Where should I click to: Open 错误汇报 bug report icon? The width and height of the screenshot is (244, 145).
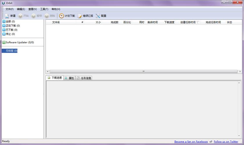[x=80, y=16]
